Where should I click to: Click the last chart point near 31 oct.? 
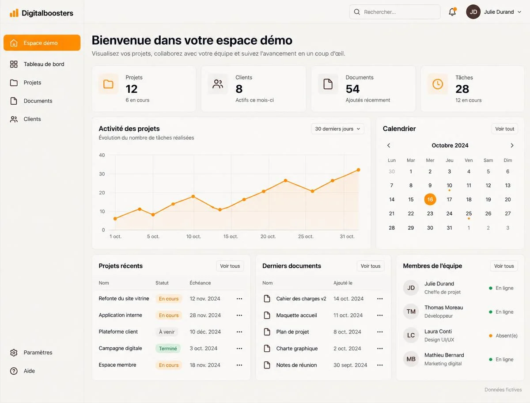(358, 170)
